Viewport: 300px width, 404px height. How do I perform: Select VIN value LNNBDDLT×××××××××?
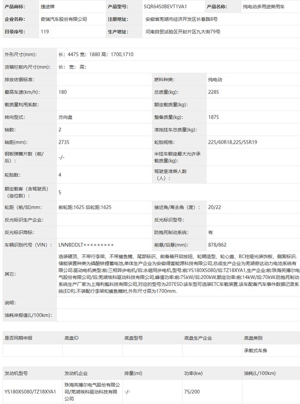(86, 245)
